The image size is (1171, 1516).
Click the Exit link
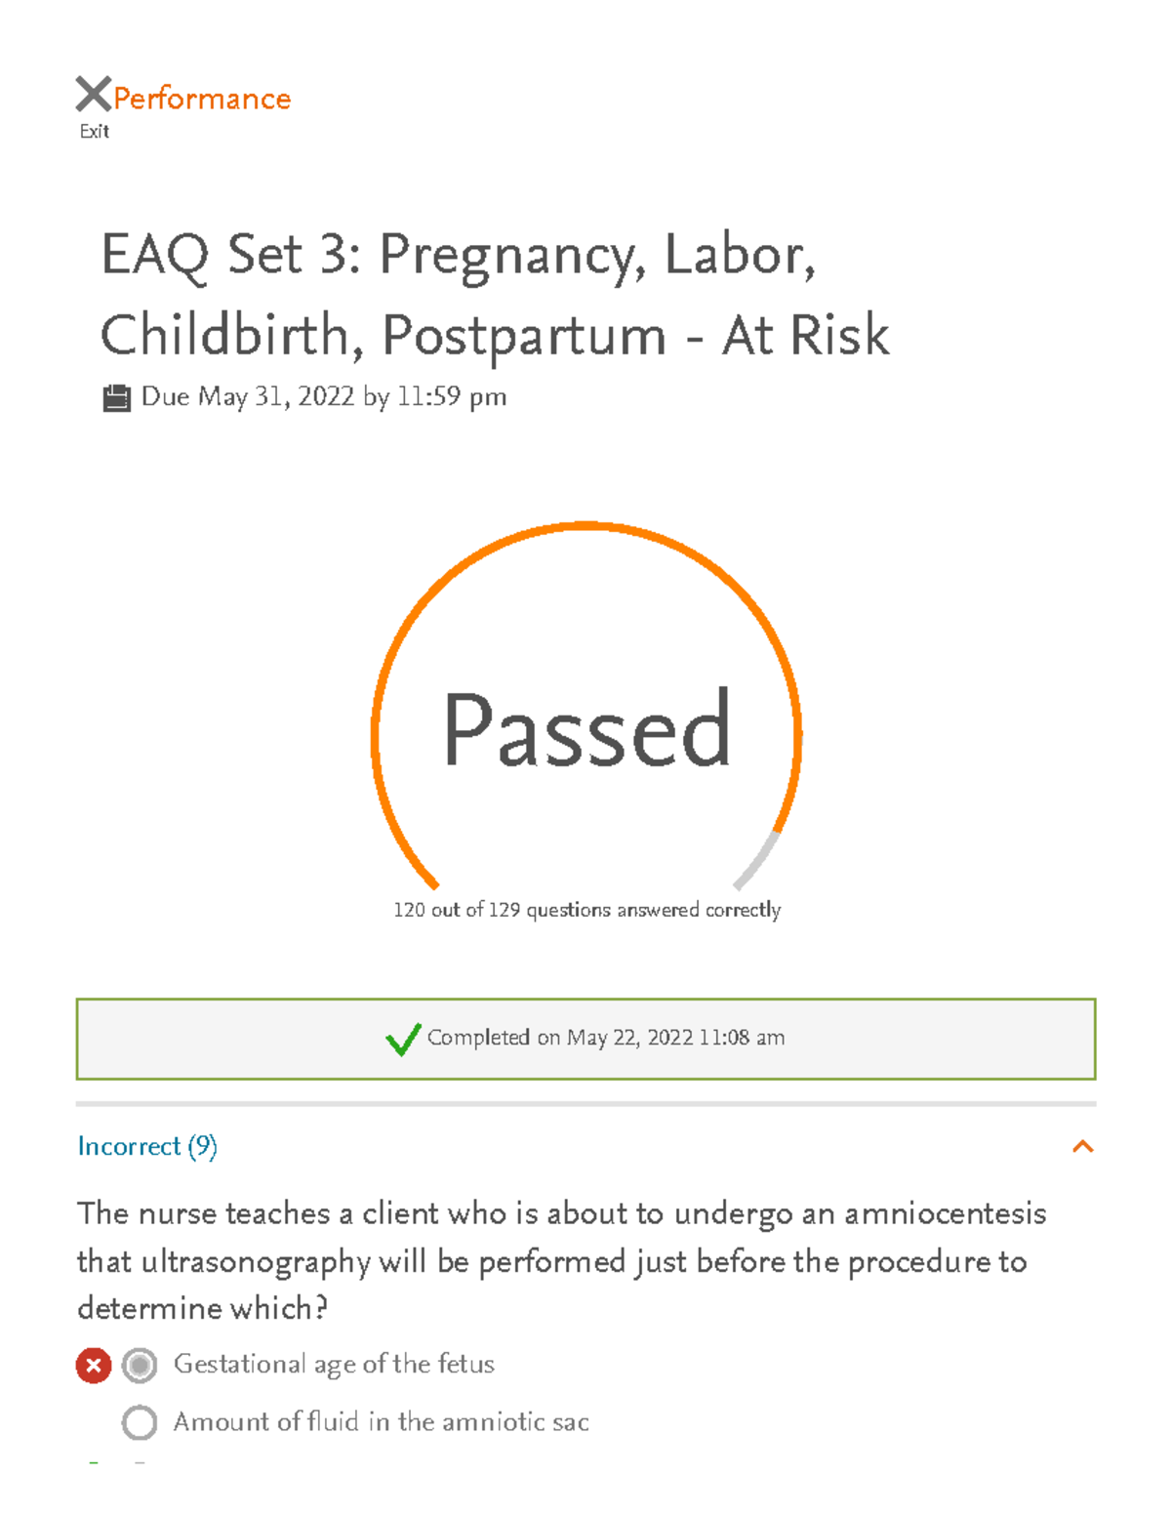tap(94, 130)
